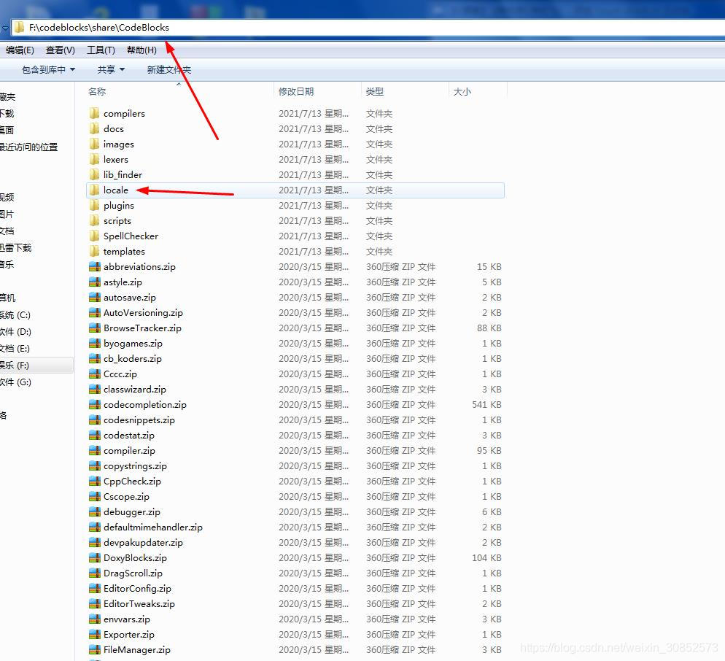
Task: Select the abbreviations.zip archive icon
Action: pos(94,267)
